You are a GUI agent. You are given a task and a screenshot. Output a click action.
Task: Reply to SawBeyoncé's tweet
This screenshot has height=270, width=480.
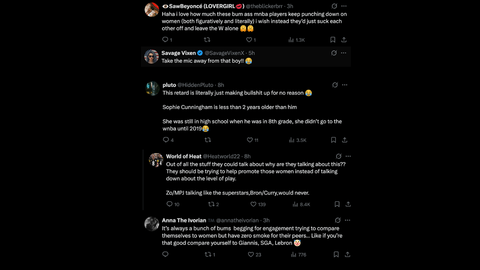[165, 39]
